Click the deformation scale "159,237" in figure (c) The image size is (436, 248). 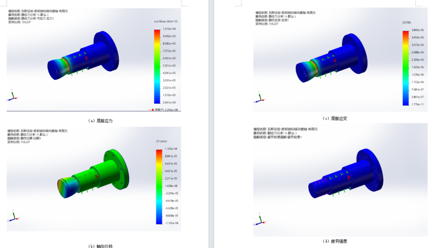274,24
